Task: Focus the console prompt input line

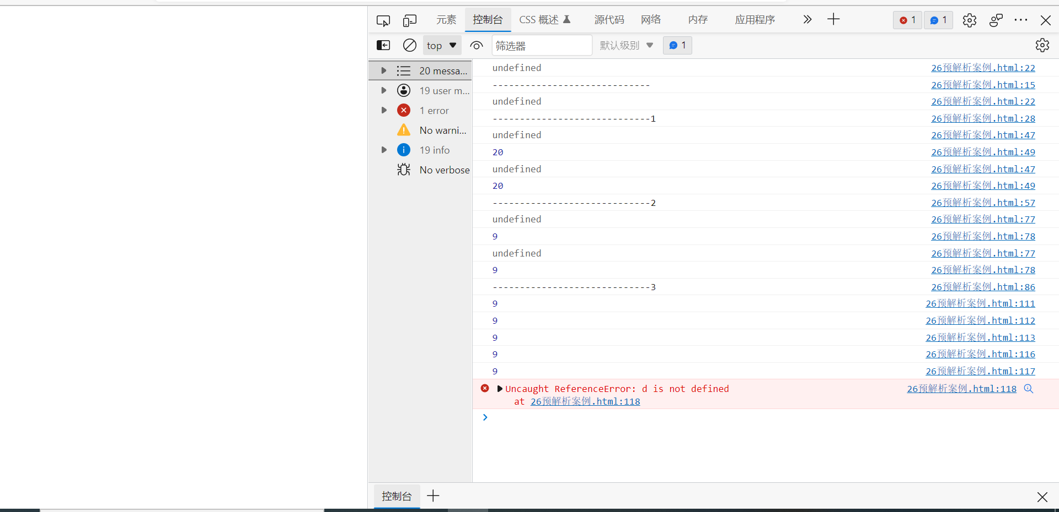Action: pyautogui.click(x=767, y=417)
